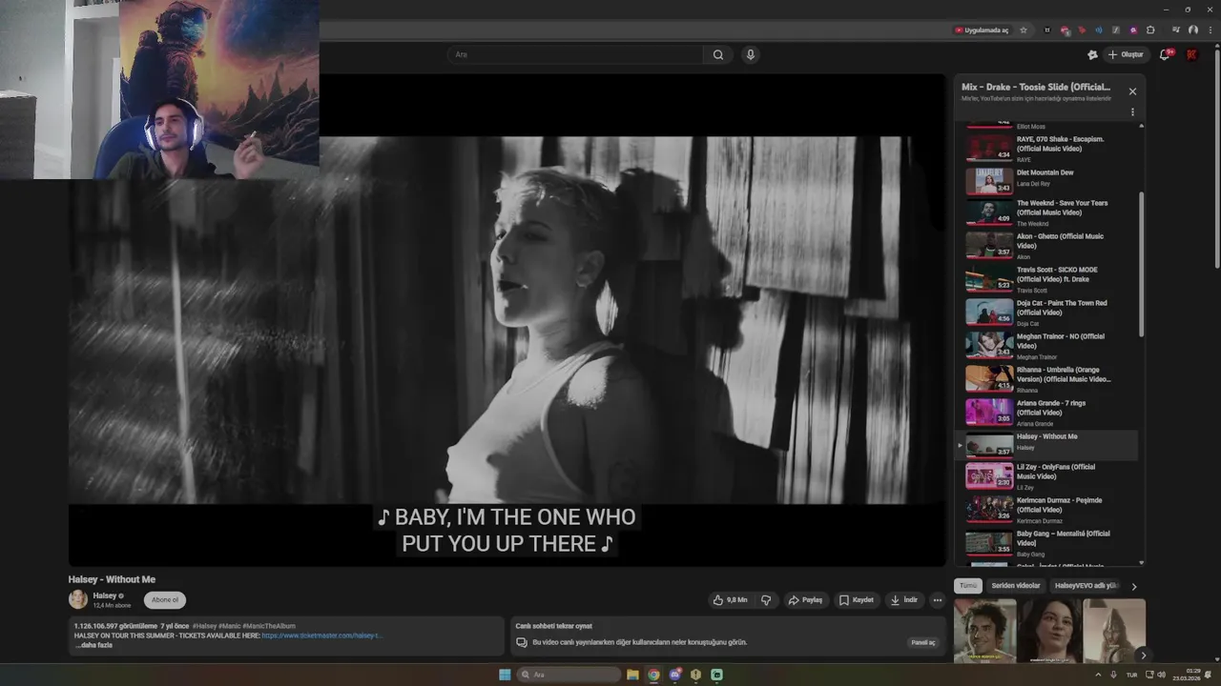Play 'Doja Cat - Paint The Town Red'
This screenshot has height=686, width=1221.
coord(1050,313)
